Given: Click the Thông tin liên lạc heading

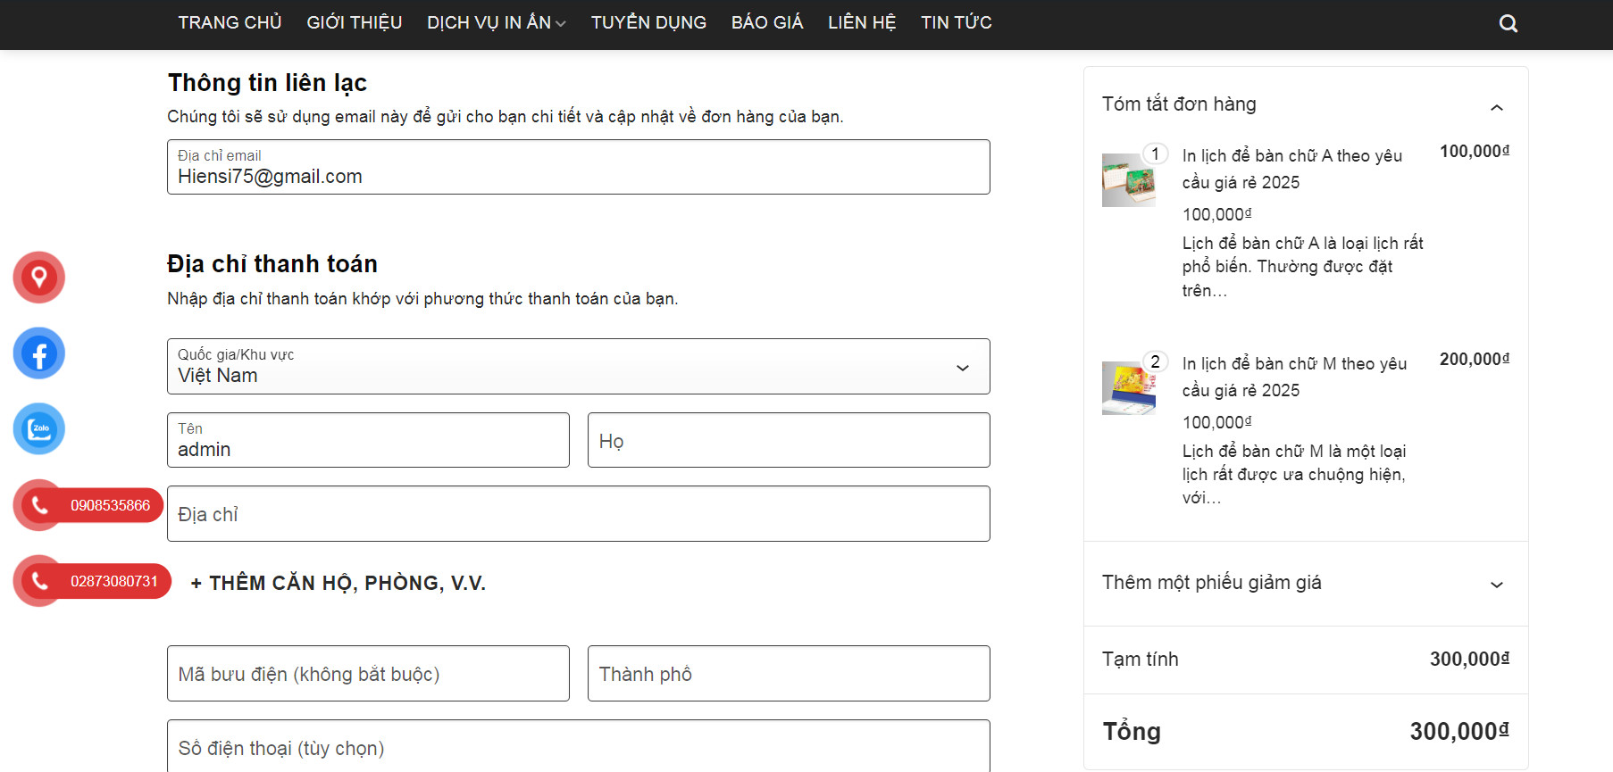Looking at the screenshot, I should tap(267, 83).
